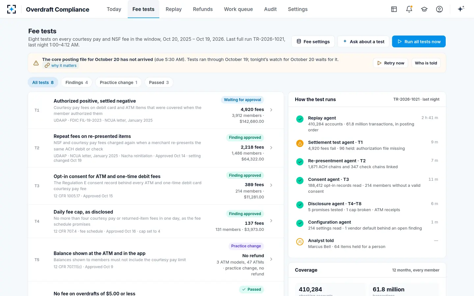Click the Waiting for approval badge
This screenshot has height=296, width=474.
(x=243, y=100)
